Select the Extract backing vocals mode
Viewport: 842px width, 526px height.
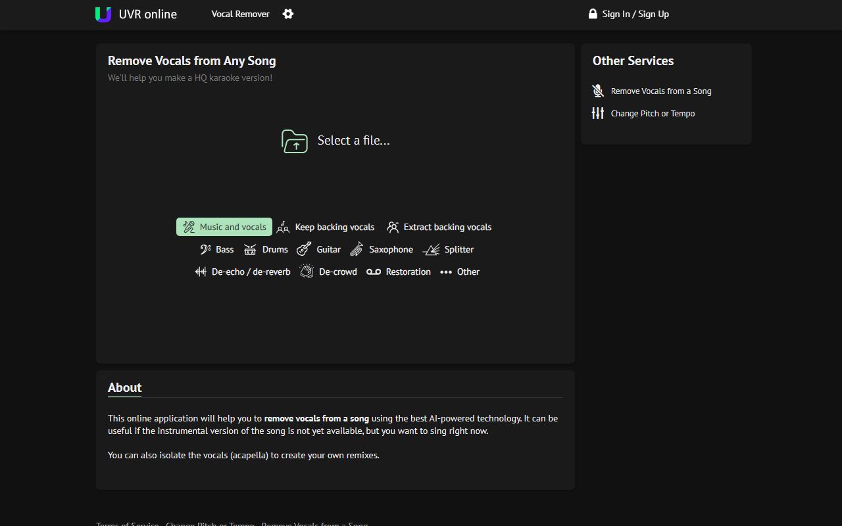point(439,227)
